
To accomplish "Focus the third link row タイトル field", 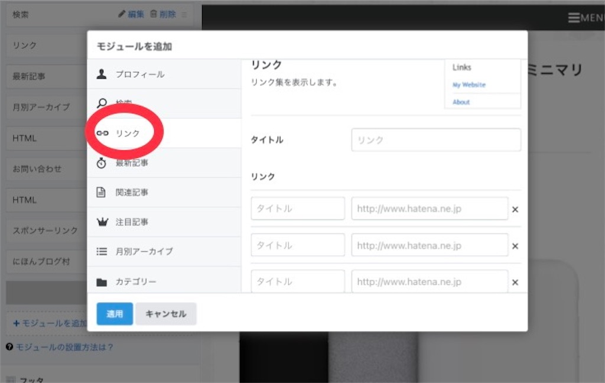I will 298,281.
